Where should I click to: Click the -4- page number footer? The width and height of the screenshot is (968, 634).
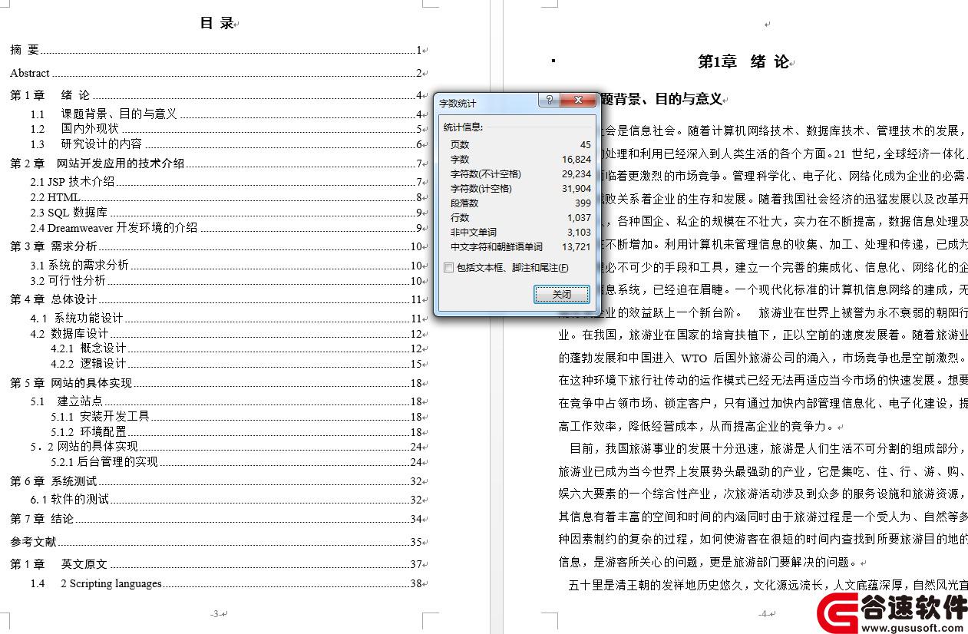763,613
